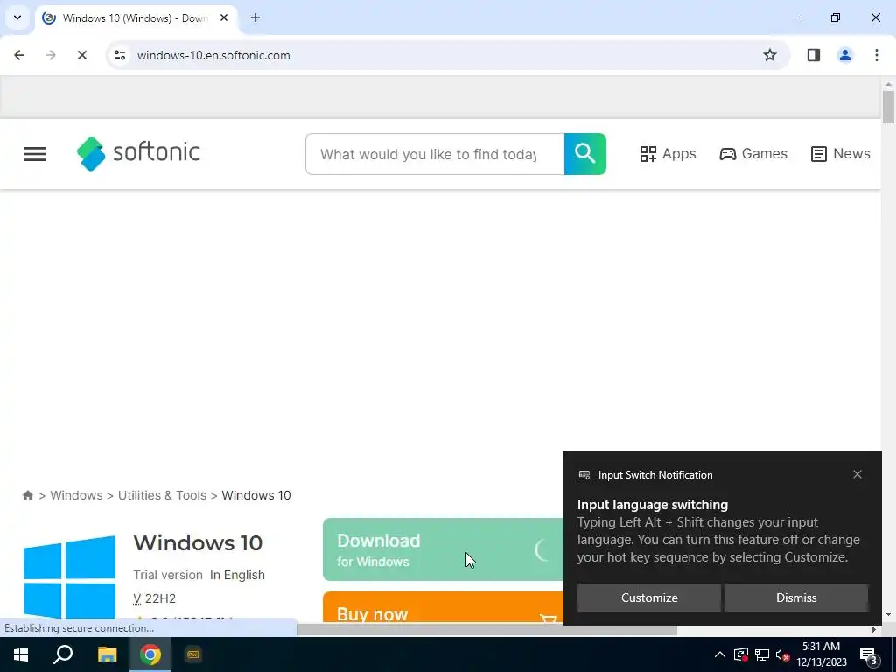Viewport: 896px width, 672px height.
Task: Click the Windows 10 product heading
Action: pos(198,542)
